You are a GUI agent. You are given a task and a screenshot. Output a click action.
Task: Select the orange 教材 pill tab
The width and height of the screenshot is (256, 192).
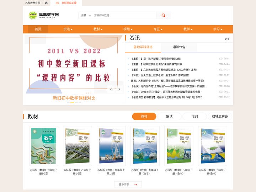click(x=144, y=116)
